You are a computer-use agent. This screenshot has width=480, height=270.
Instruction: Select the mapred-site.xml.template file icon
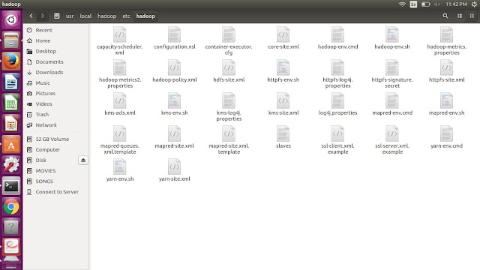(x=229, y=133)
